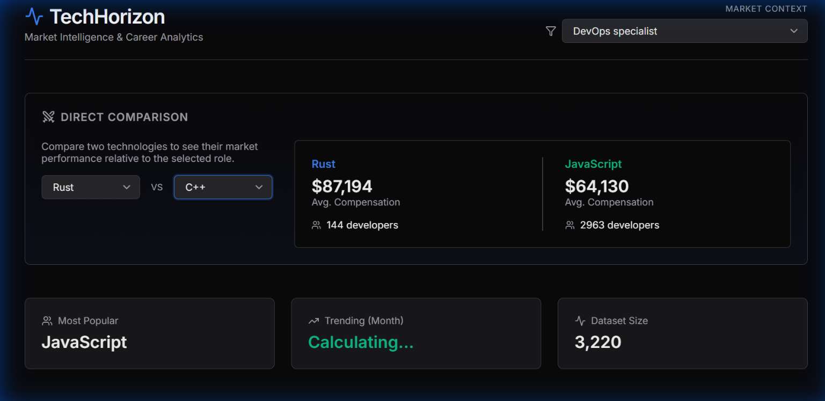The image size is (825, 401).
Task: Click the chevron on the role selector
Action: [794, 31]
